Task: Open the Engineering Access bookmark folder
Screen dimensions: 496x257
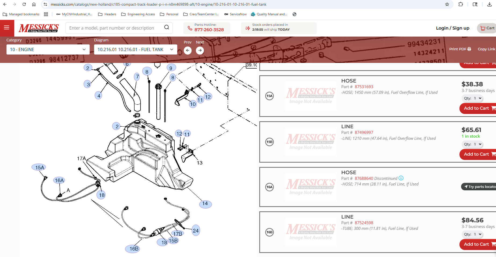Action: 138,14
